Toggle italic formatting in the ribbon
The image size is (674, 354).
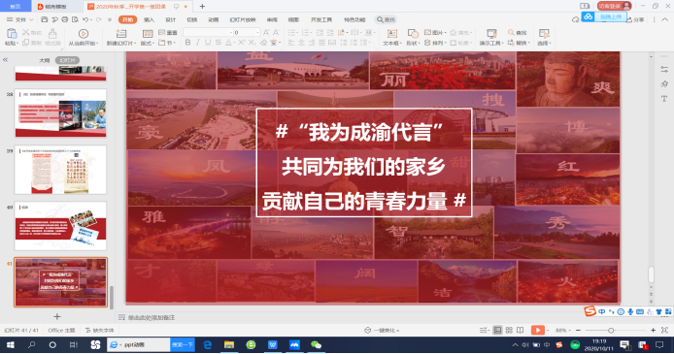198,43
